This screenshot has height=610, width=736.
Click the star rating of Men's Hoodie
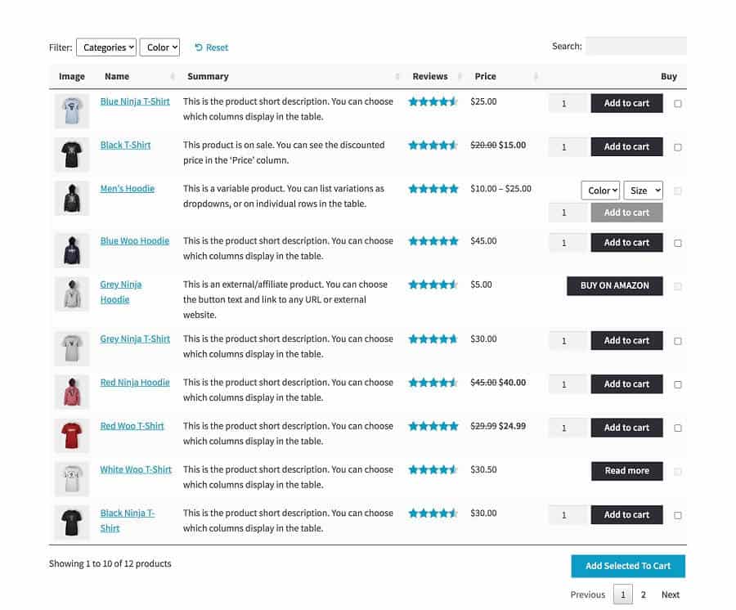click(x=433, y=189)
